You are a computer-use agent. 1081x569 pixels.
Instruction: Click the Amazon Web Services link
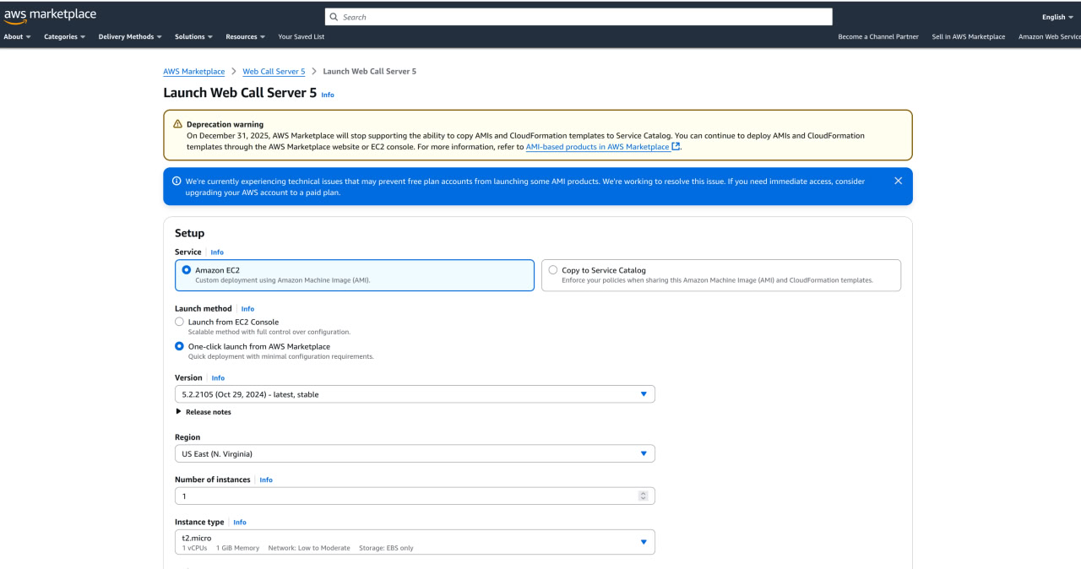1049,36
